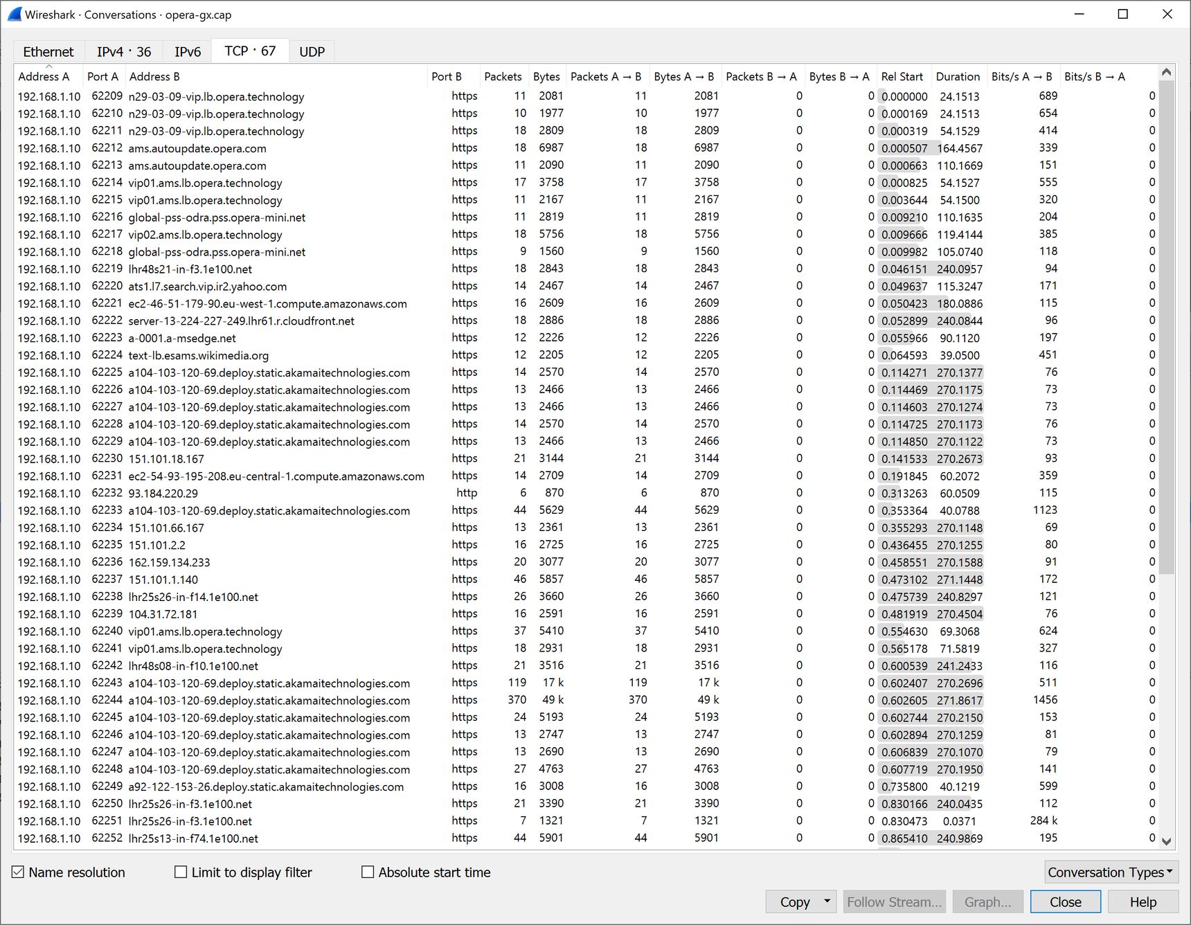Select the ec2-46-51-179-90.eu-west-1 amazonaws row
Screen dimensions: 1191x925
[586, 303]
